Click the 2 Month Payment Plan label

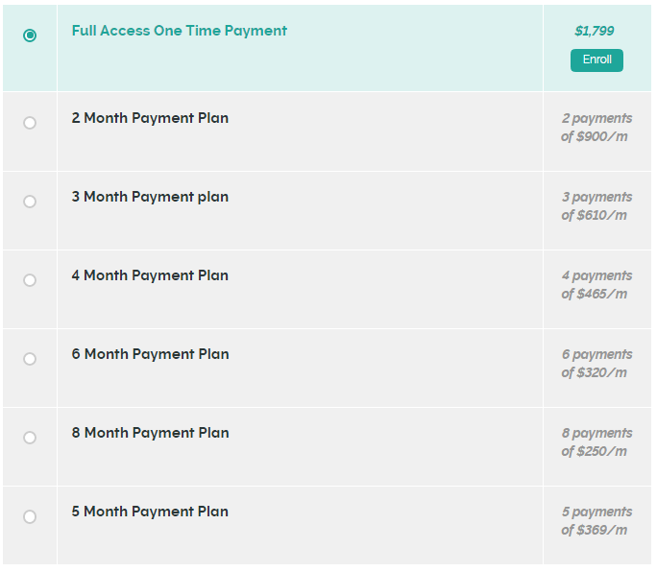click(x=150, y=118)
